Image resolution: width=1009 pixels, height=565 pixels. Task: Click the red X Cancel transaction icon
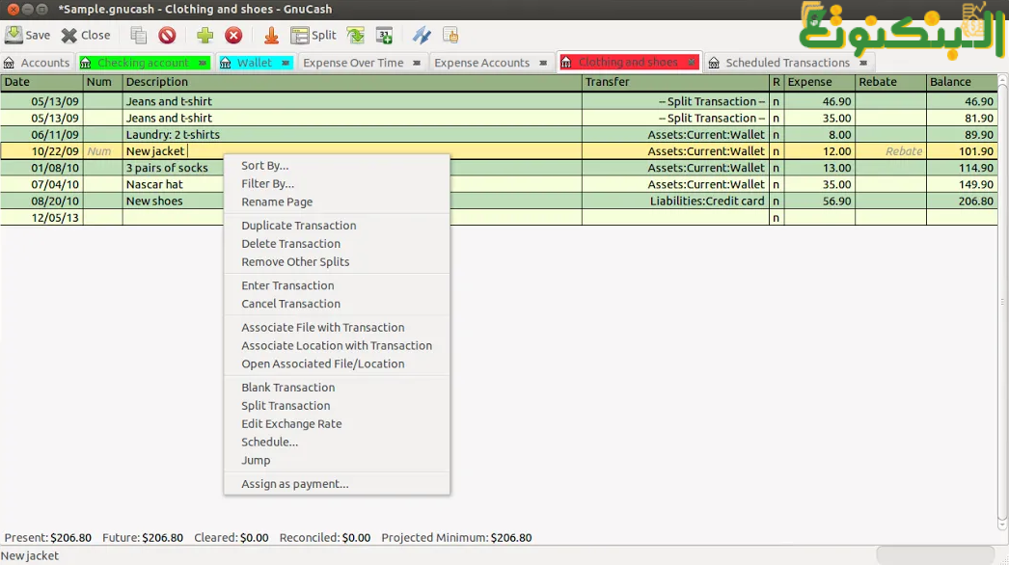233,36
